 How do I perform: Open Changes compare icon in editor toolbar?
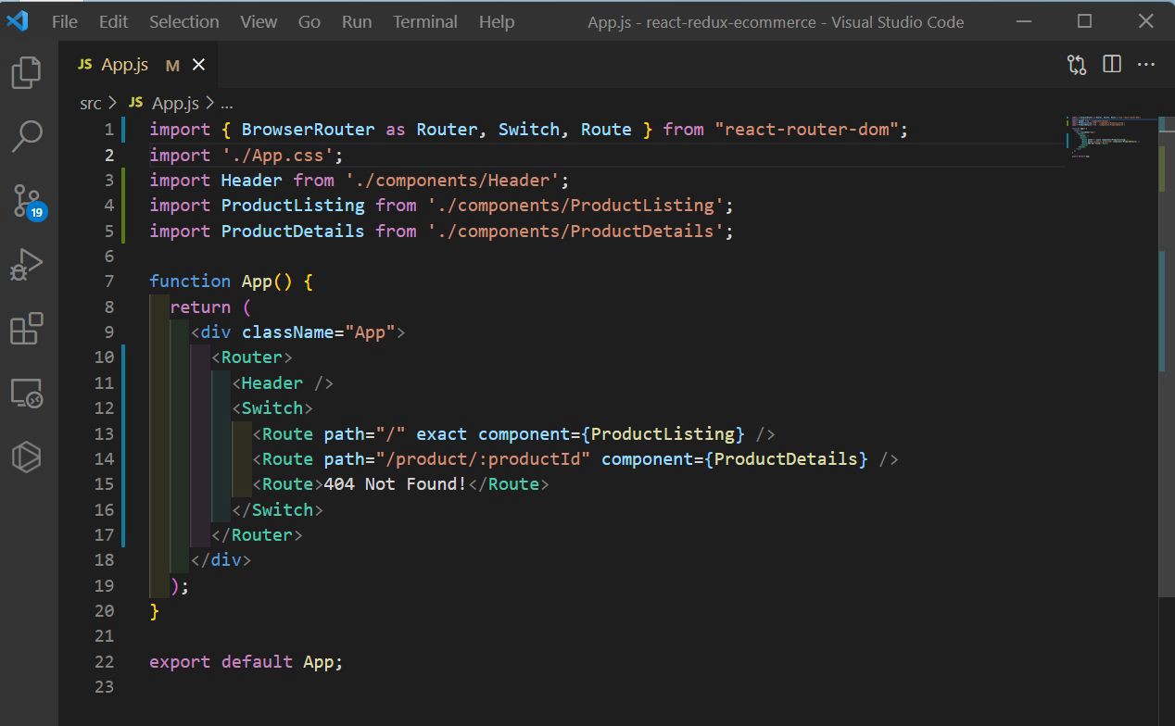1077,65
